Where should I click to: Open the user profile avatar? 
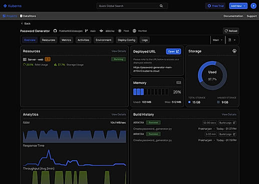coord(253,6)
